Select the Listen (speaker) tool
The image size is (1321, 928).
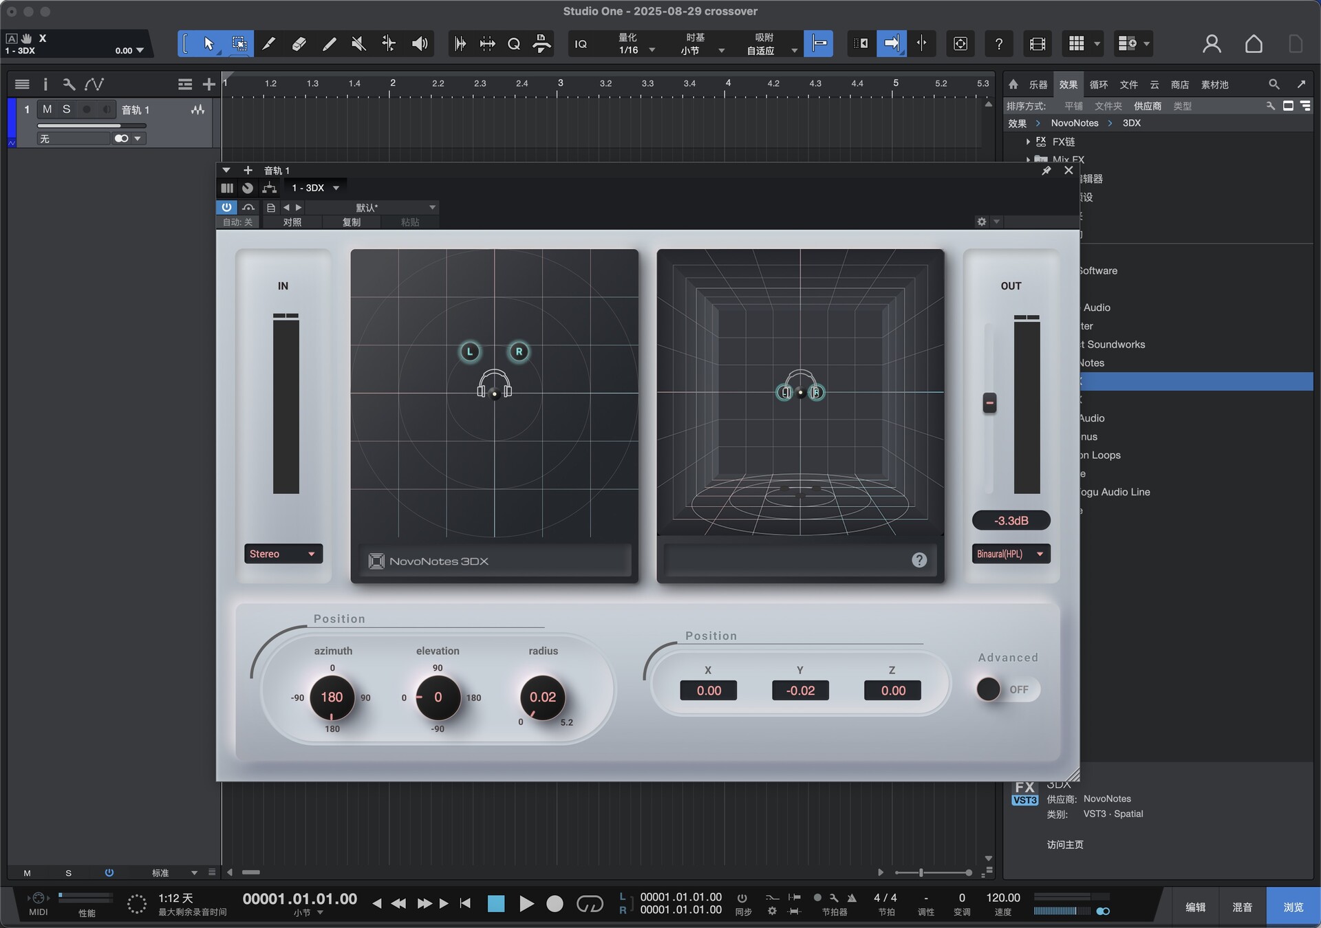point(419,44)
